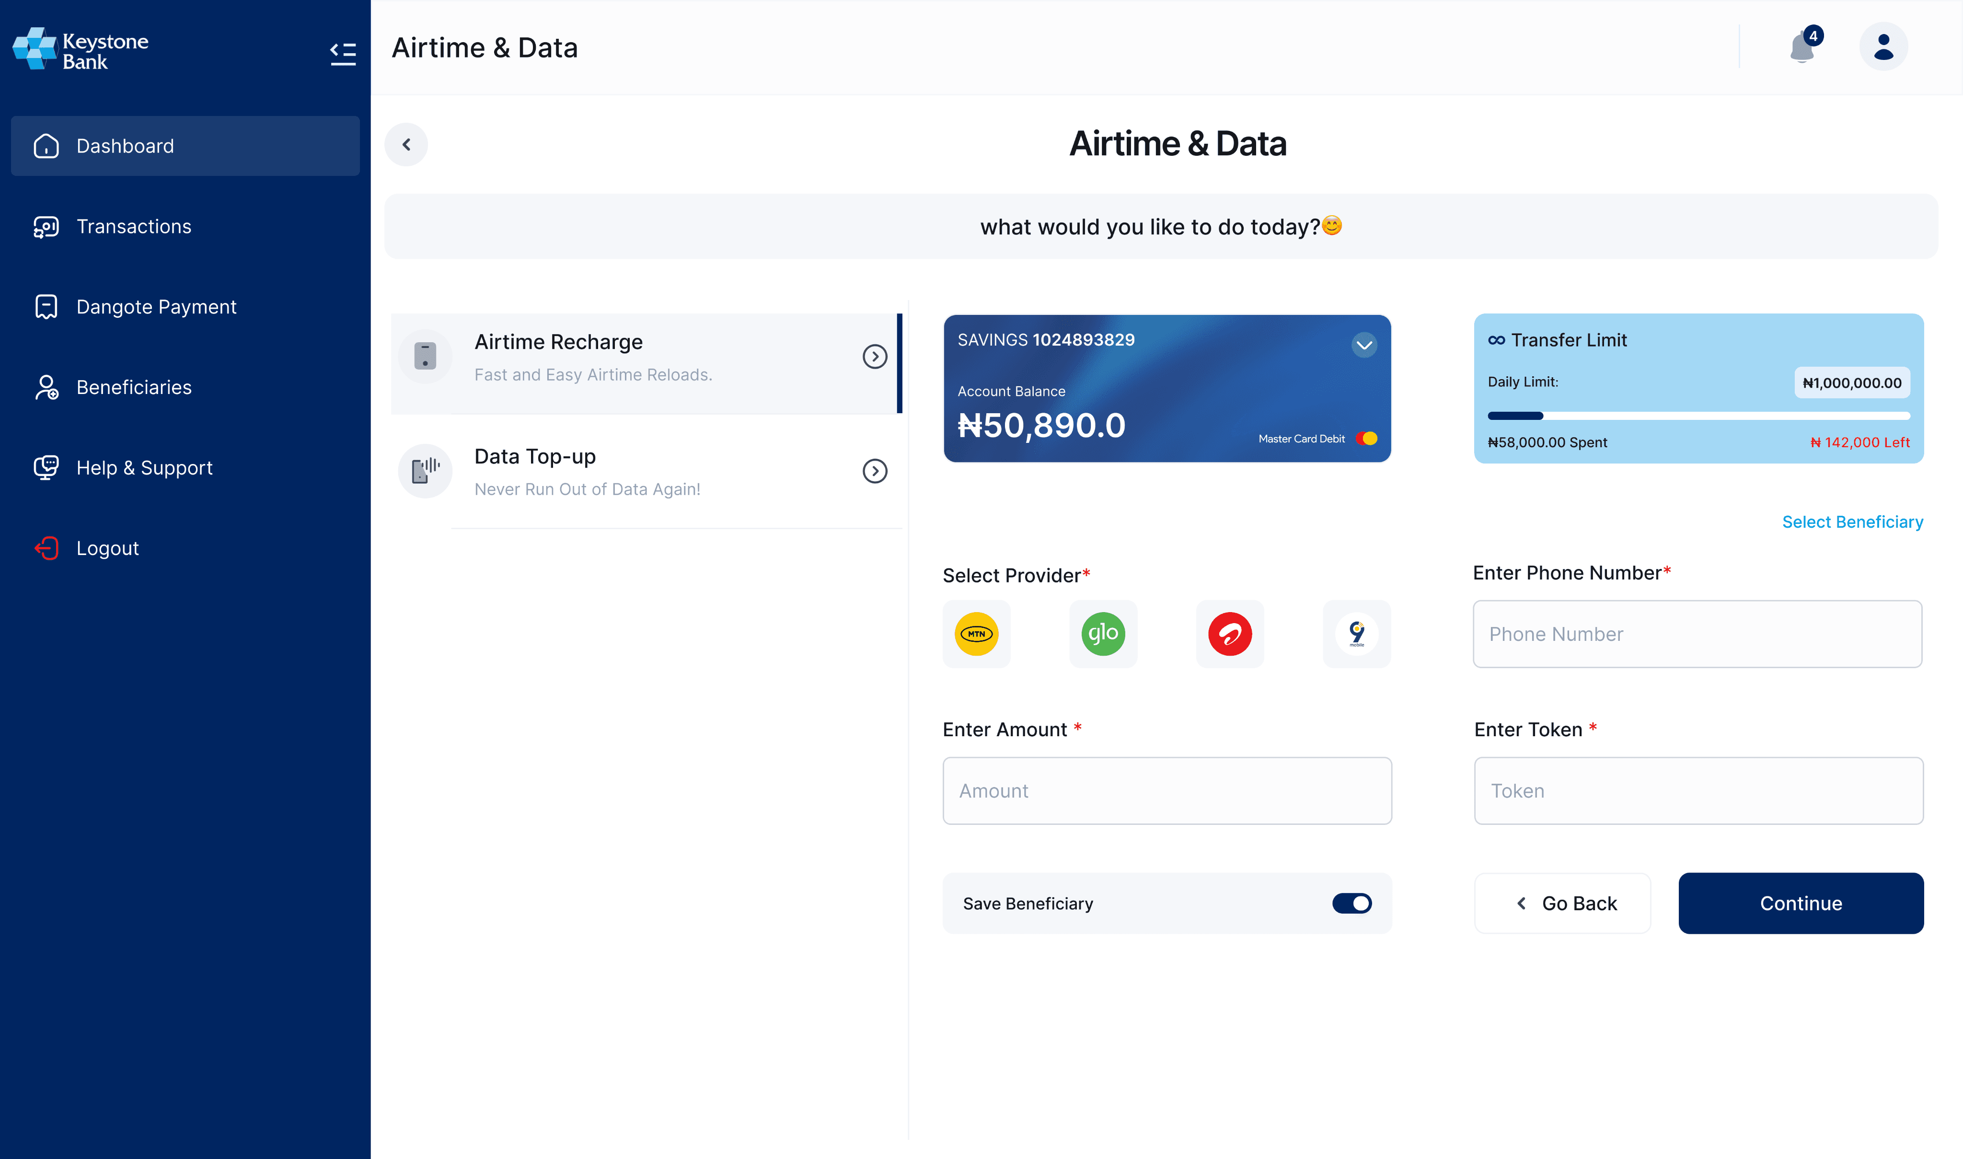
Task: Click the SAVINGS 1024893829 account number
Action: tap(1046, 340)
